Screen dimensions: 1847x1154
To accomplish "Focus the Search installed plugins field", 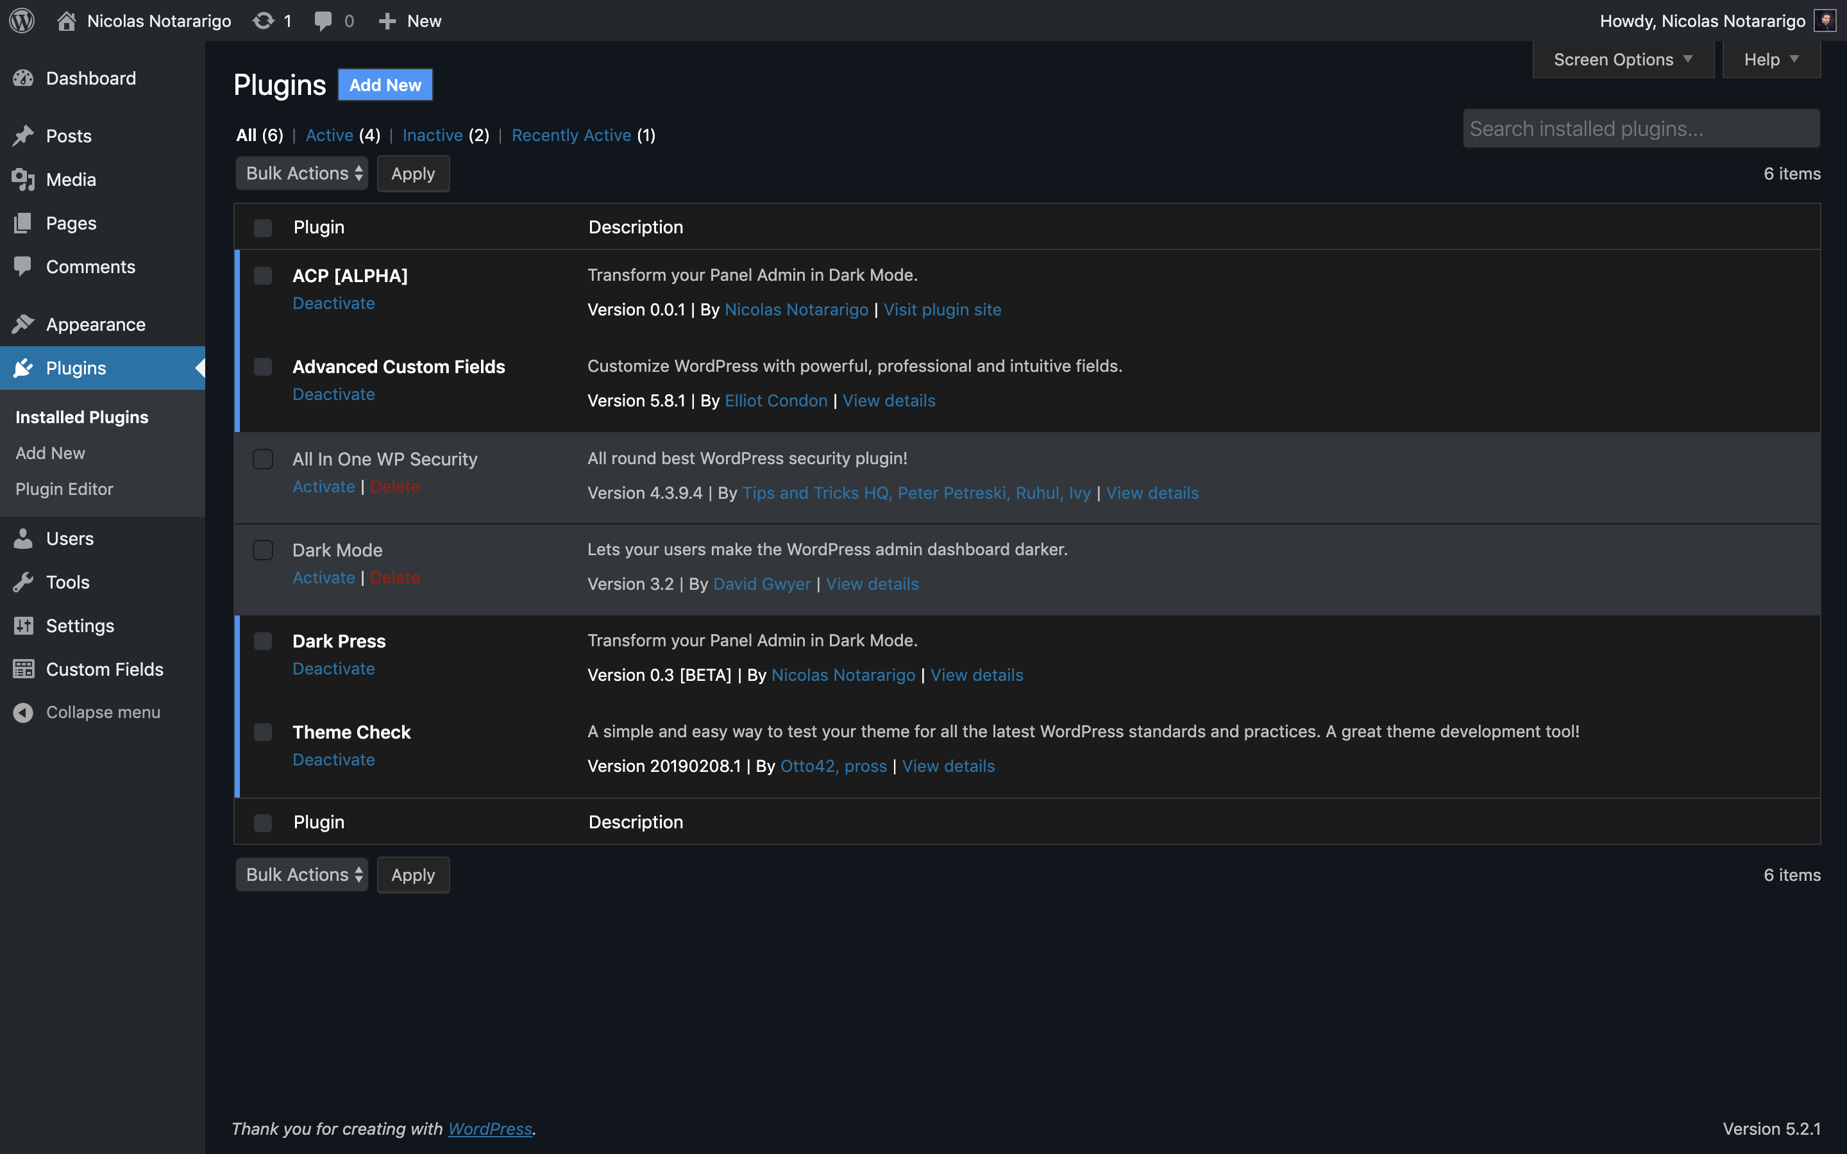I will (1641, 128).
